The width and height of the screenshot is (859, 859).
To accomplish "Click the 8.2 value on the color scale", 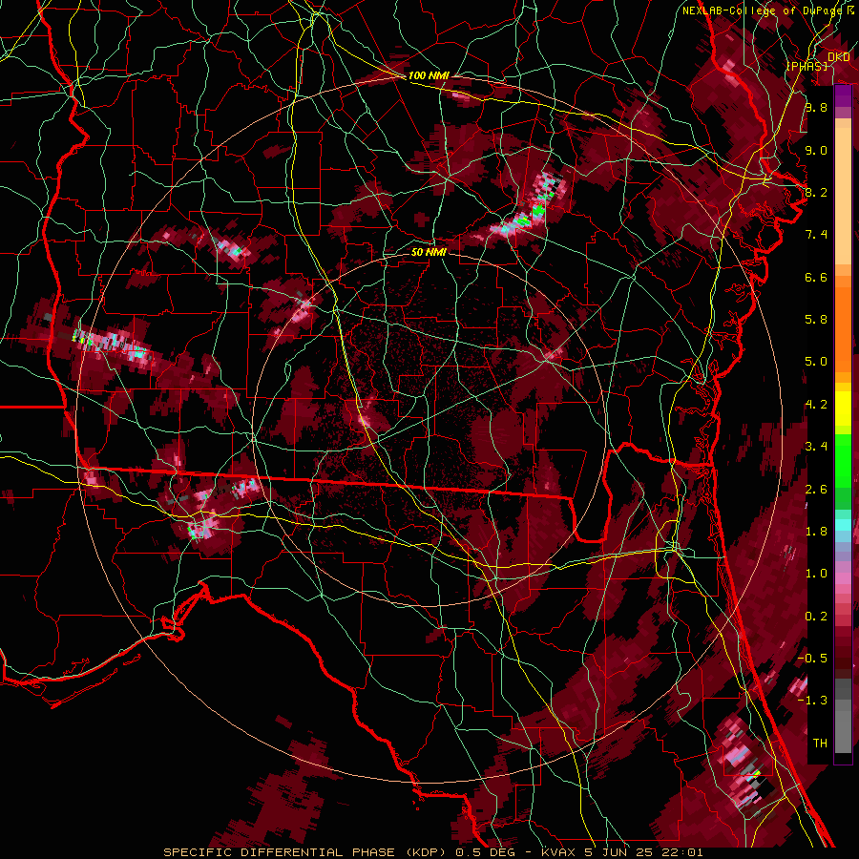I will click(x=816, y=192).
